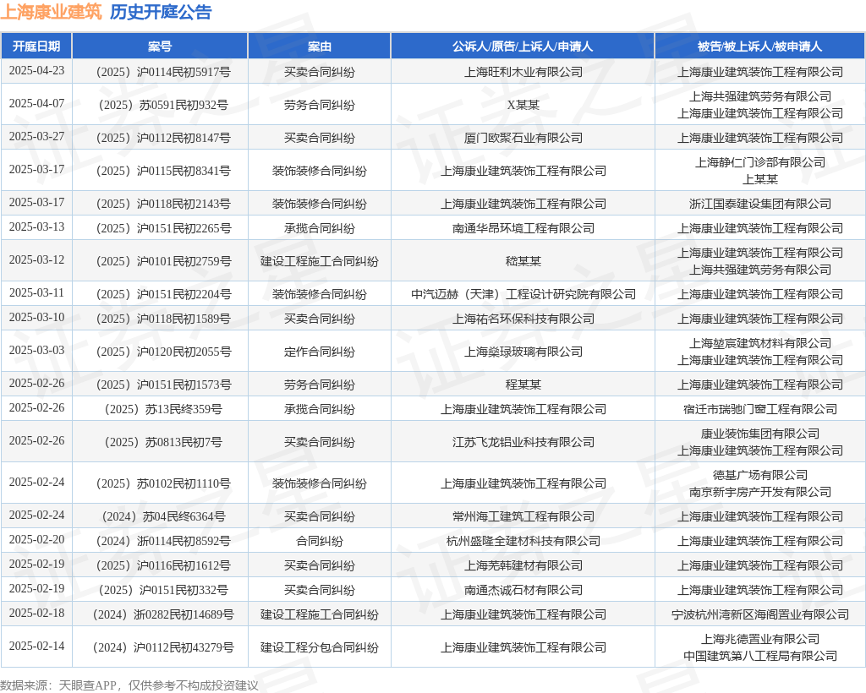This screenshot has width=866, height=693.
Task: Click defendant 中国建筑第八工程局有限公司
Action: pos(760,656)
